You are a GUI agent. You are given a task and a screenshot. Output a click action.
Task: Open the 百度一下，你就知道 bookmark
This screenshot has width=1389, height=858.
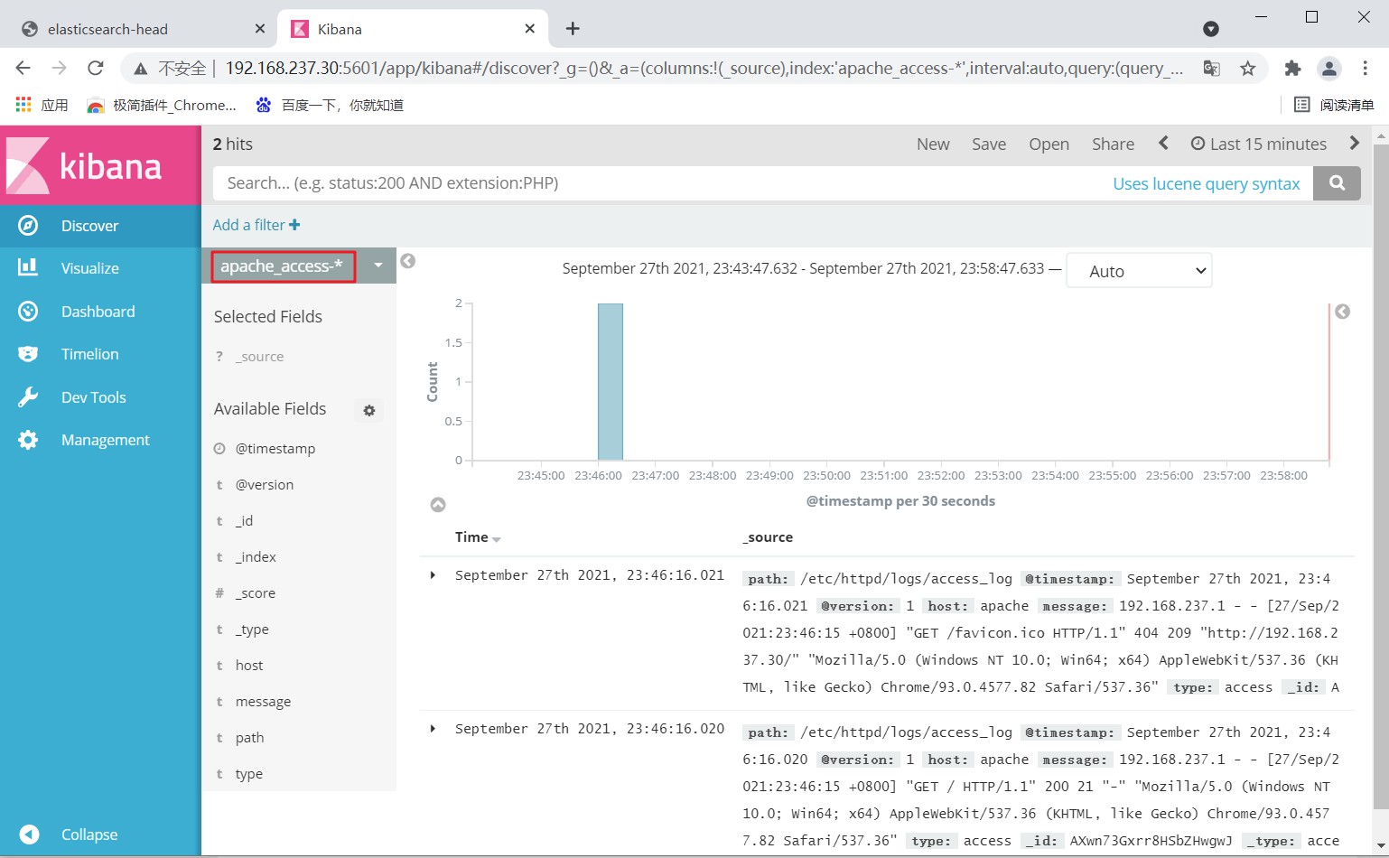[330, 105]
